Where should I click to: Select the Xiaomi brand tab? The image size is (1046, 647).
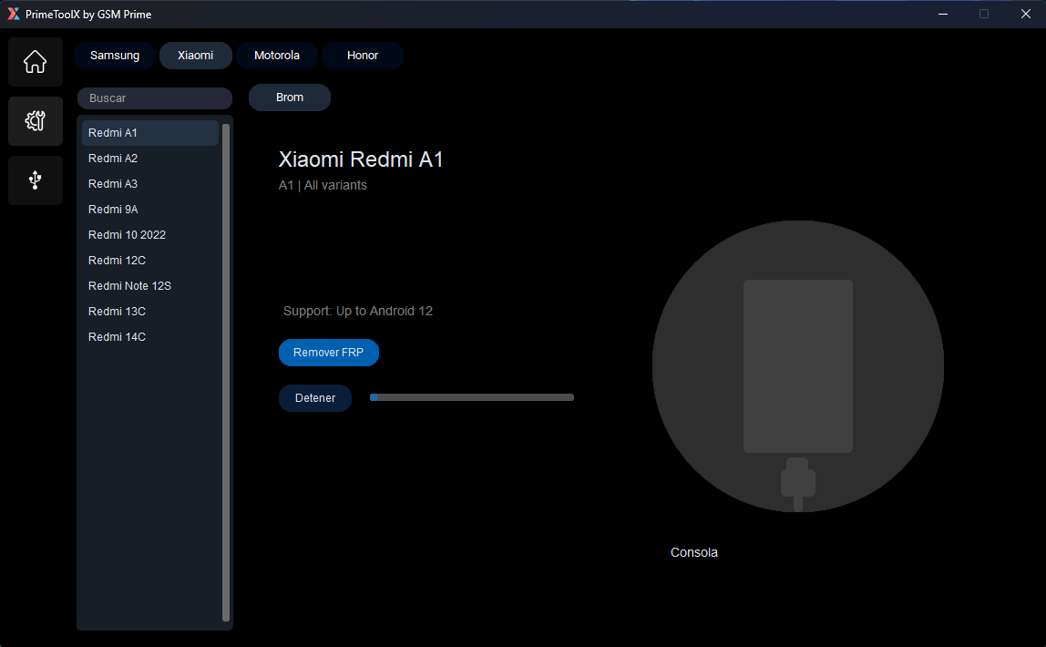[x=195, y=55]
